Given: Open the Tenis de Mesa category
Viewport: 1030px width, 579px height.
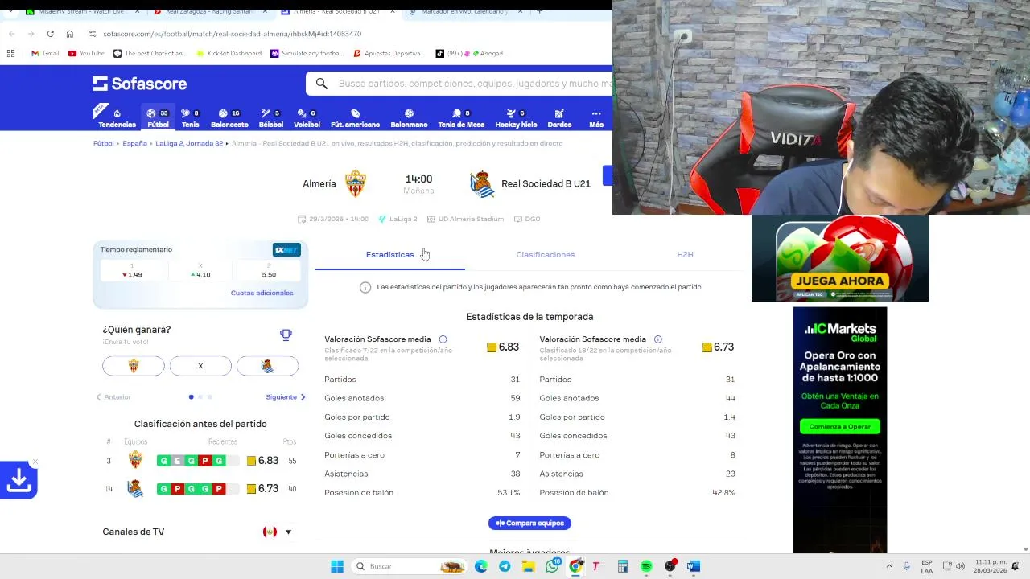Looking at the screenshot, I should click(461, 118).
